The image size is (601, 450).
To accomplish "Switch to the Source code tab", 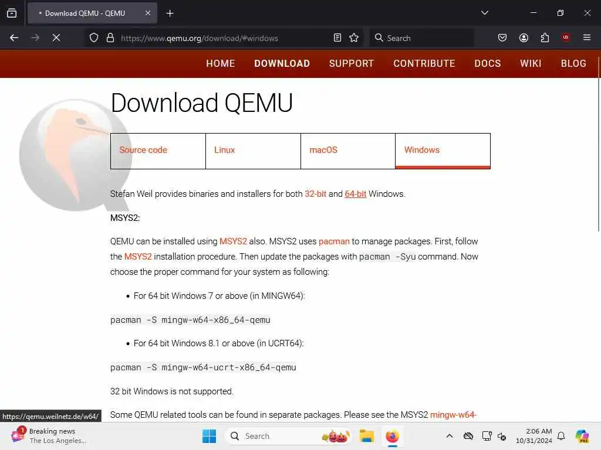I will click(158, 151).
